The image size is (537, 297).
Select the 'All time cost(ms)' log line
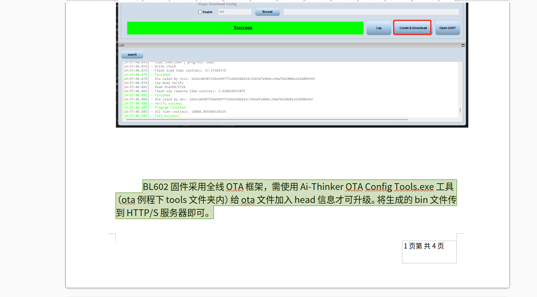point(174,112)
